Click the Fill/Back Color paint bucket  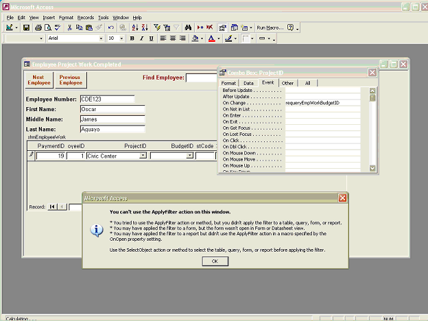[x=195, y=38]
